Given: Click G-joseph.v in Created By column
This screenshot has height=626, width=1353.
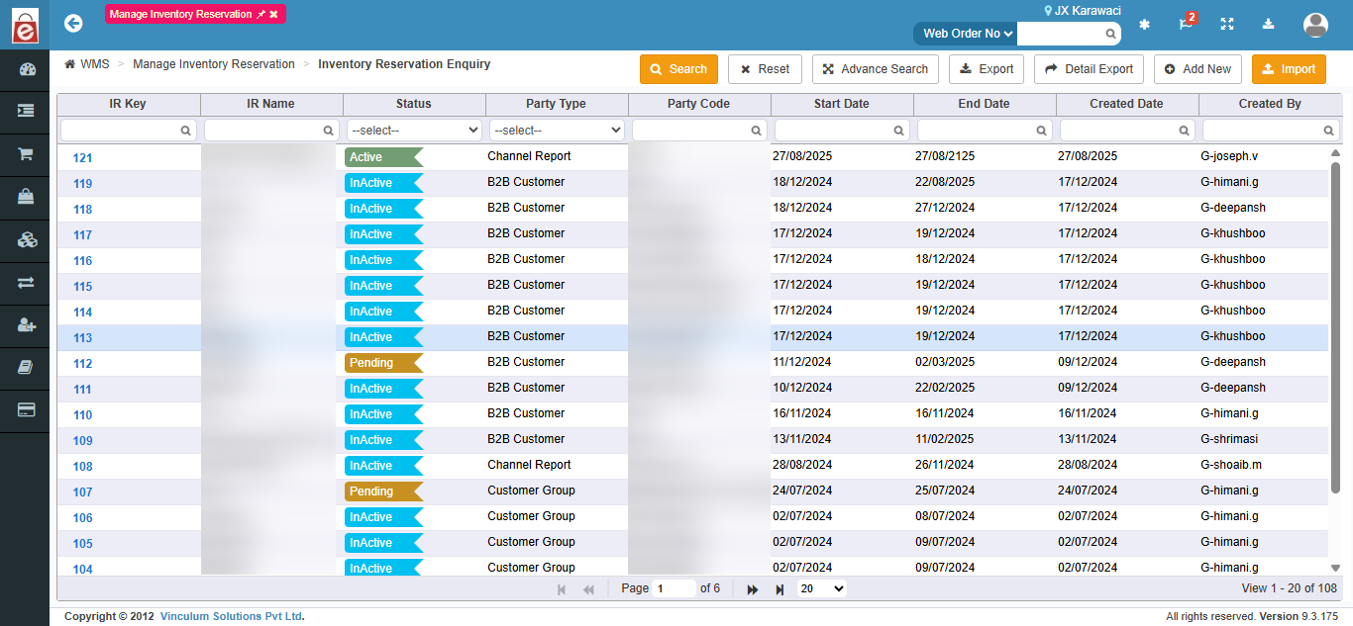Looking at the screenshot, I should 1228,156.
